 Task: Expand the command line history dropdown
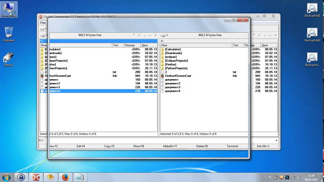276,140
